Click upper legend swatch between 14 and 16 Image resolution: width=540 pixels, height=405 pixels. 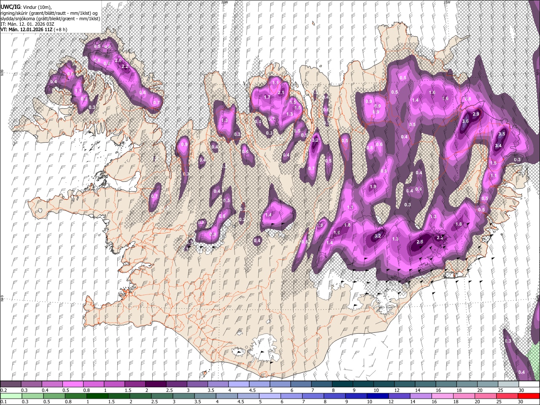click(x=425, y=384)
